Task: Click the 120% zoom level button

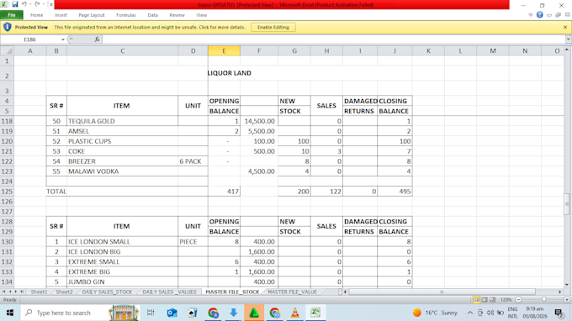Action: pos(506,300)
